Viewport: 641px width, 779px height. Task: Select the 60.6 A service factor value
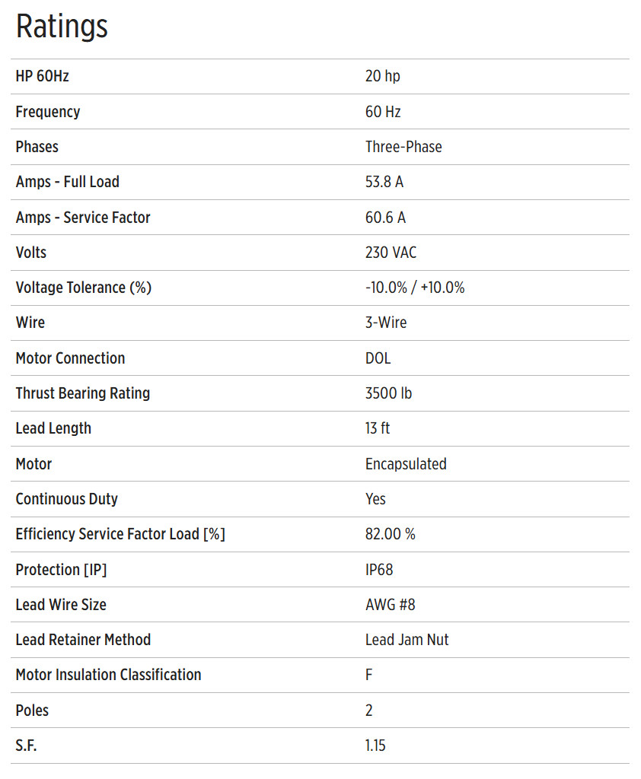coord(385,218)
